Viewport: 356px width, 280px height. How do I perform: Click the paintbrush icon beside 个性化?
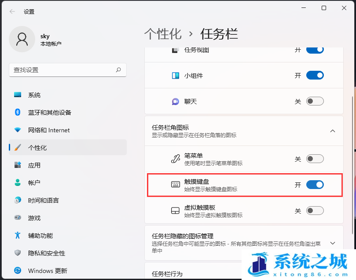tap(18, 147)
